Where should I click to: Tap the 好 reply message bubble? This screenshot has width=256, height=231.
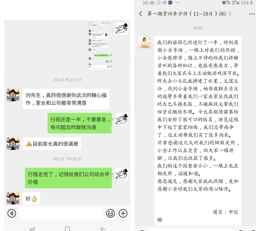point(31,198)
